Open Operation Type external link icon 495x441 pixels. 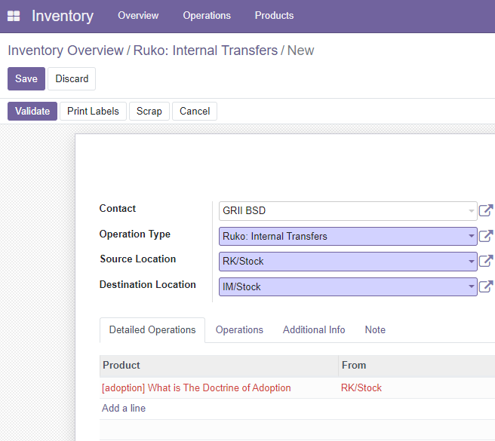[486, 236]
